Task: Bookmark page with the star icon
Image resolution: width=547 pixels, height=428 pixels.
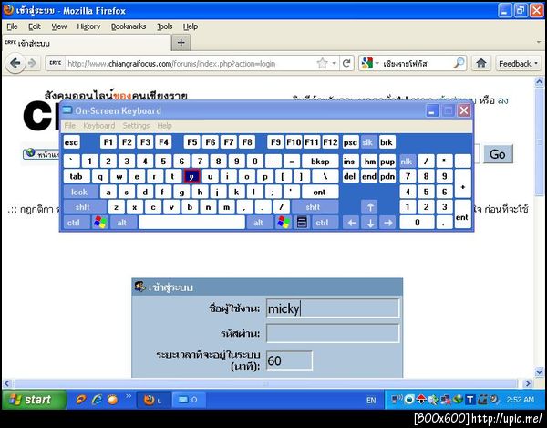Action: tap(322, 64)
